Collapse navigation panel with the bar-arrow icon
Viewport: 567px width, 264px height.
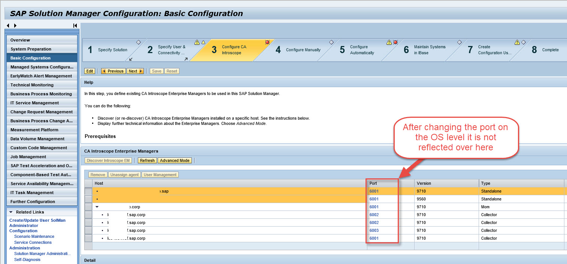(75, 25)
